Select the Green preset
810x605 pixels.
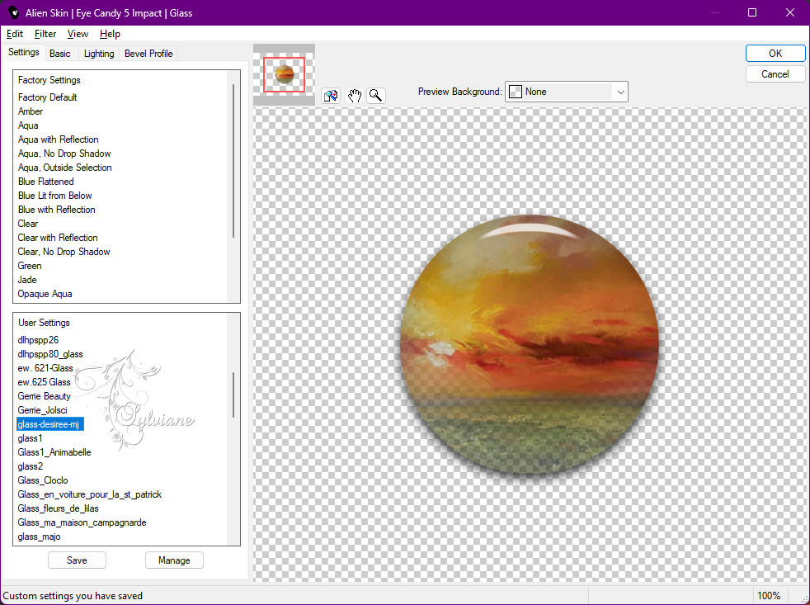30,265
